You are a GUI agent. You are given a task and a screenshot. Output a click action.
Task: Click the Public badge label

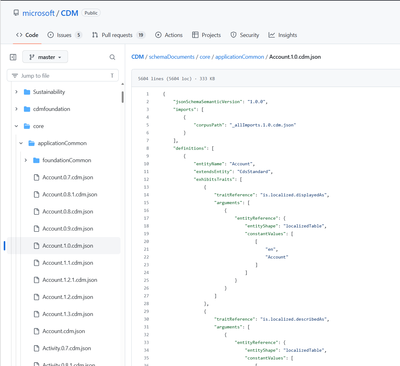pos(91,12)
